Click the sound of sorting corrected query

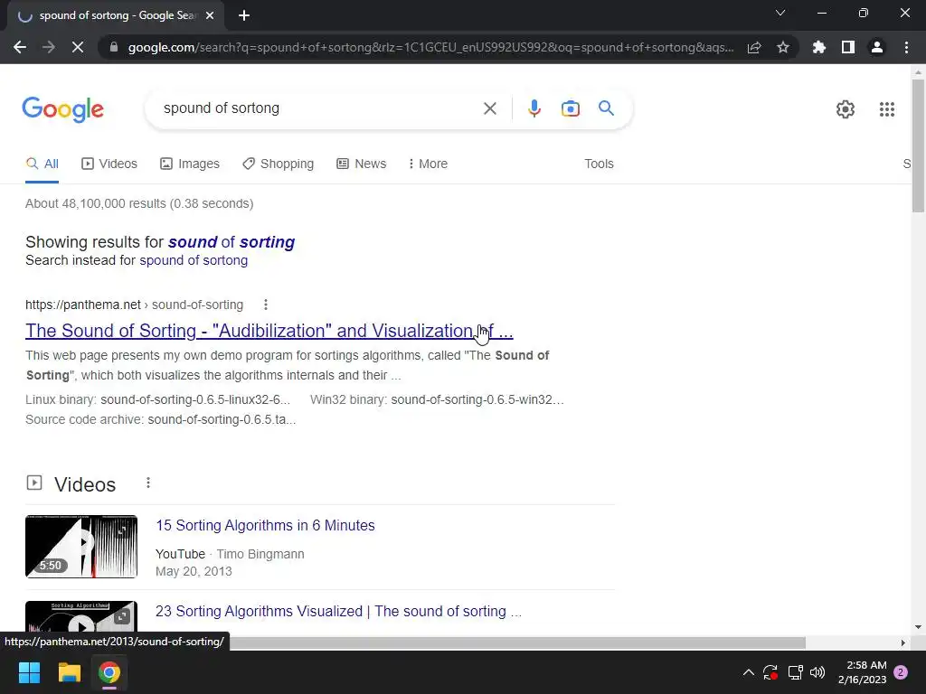231,242
